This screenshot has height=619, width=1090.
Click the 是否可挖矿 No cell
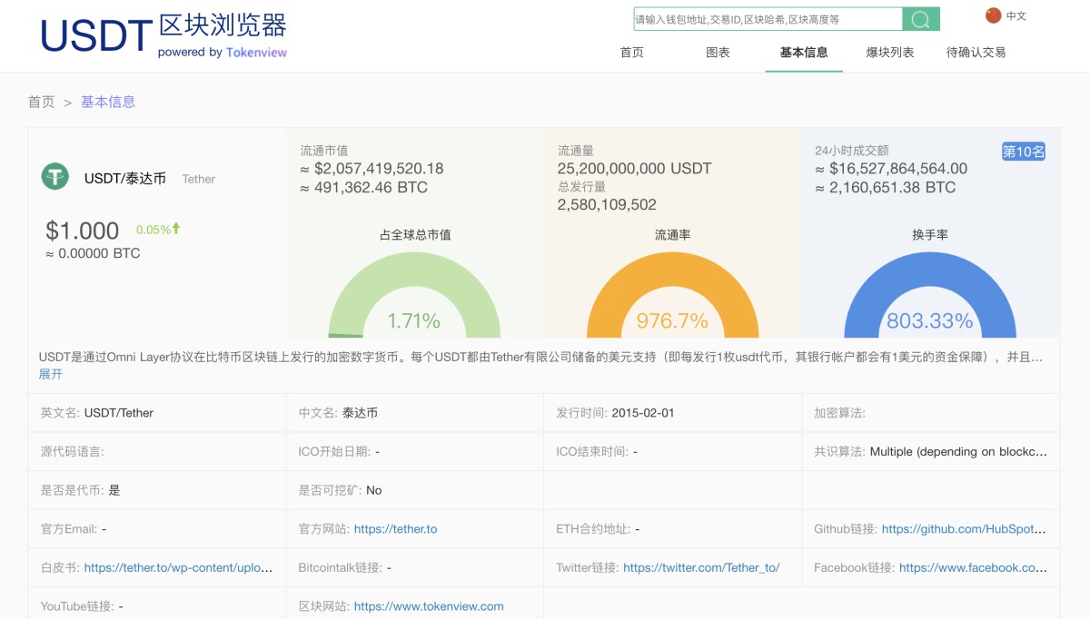415,490
